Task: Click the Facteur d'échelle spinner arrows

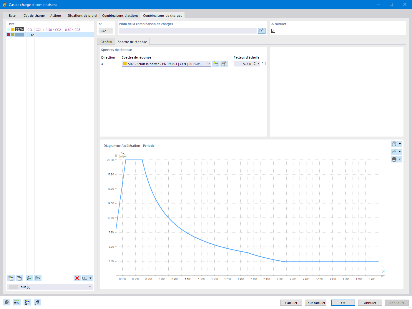Action: [x=255, y=64]
